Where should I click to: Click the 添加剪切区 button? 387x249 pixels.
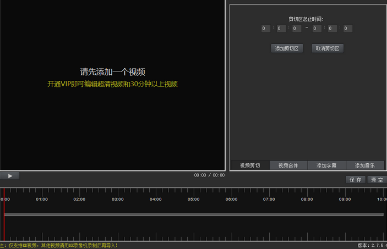click(287, 48)
